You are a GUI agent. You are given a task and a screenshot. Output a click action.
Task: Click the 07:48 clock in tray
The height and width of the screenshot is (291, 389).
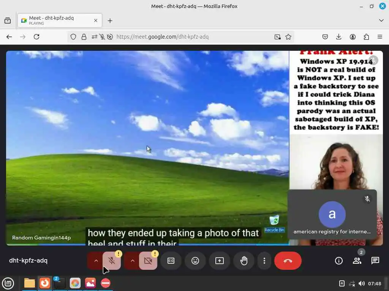375,283
